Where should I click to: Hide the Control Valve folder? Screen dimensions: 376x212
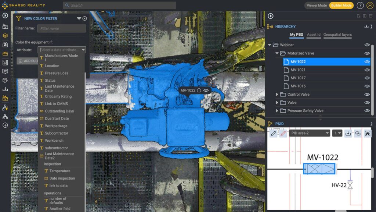[x=367, y=95]
